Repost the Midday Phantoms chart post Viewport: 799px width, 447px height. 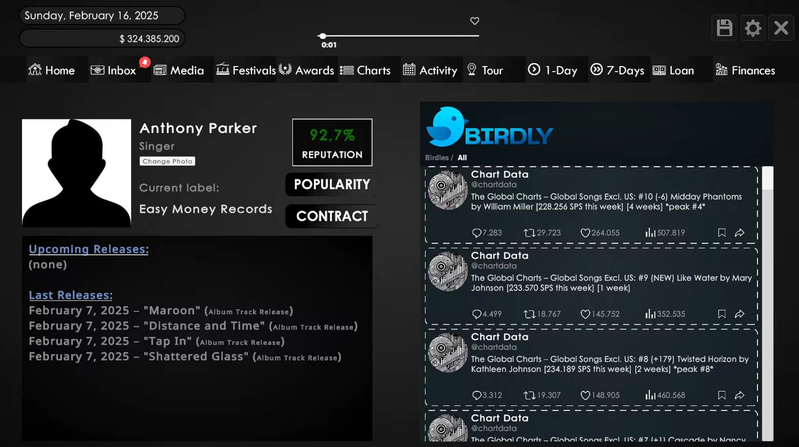[x=529, y=233]
